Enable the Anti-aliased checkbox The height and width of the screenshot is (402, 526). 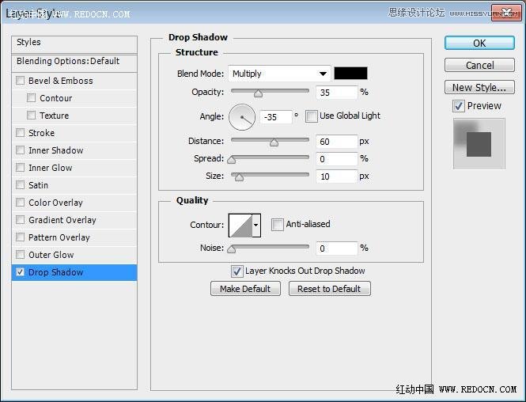click(x=277, y=225)
